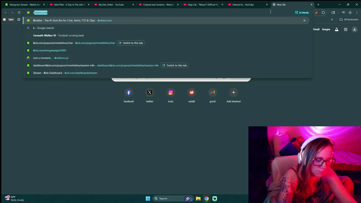The width and height of the screenshot is (361, 203).
Task: Open a new browser tab
Action: pos(318,5)
